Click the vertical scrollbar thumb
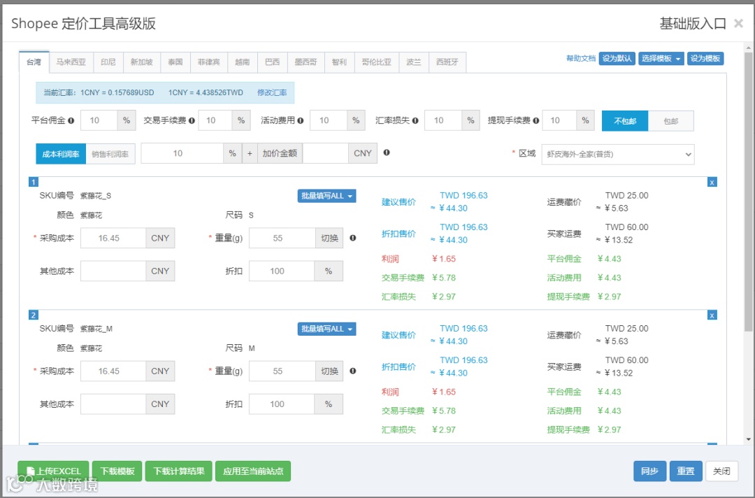 tap(748, 192)
